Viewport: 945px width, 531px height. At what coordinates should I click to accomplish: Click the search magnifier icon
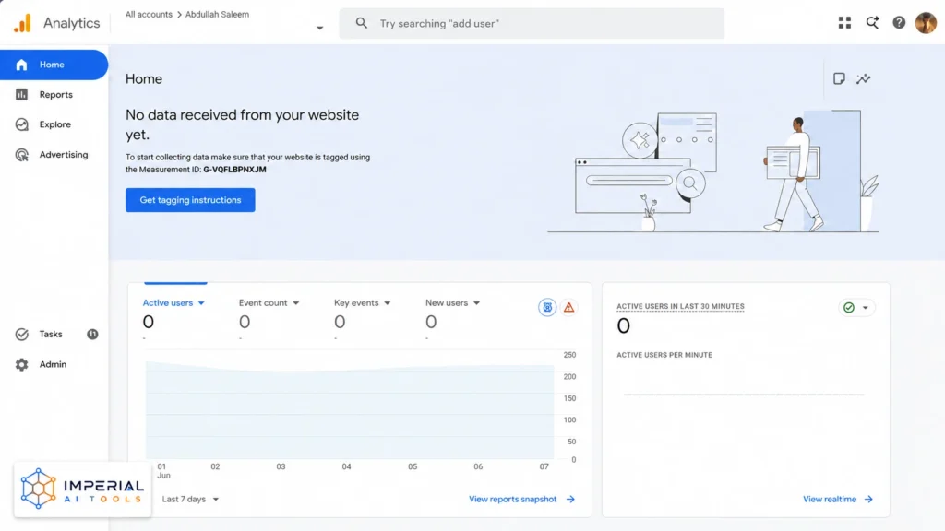361,23
